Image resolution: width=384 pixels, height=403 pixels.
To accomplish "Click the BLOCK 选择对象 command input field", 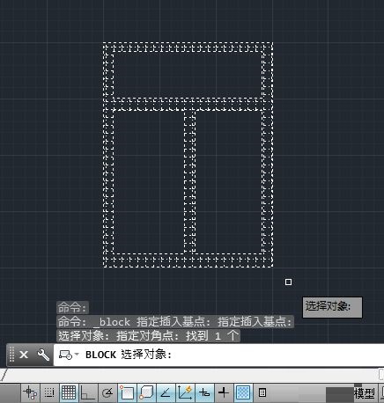I will (x=218, y=355).
